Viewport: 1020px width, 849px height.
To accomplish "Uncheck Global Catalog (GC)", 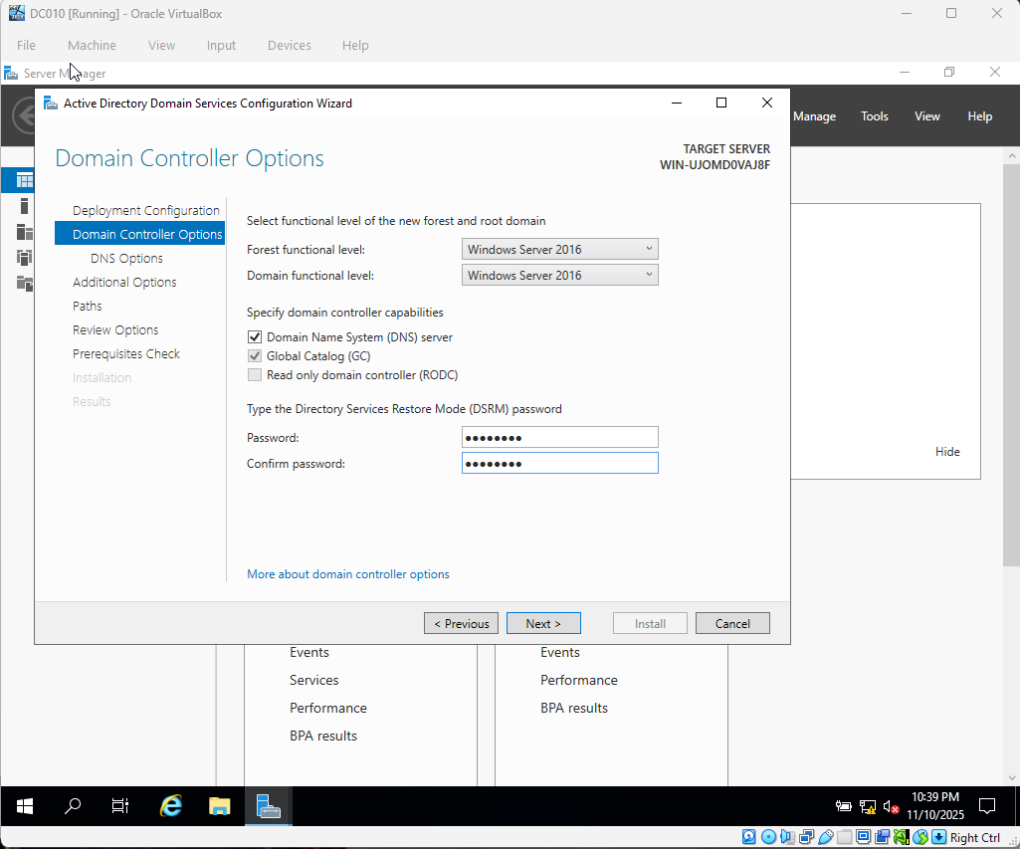I will (x=255, y=356).
